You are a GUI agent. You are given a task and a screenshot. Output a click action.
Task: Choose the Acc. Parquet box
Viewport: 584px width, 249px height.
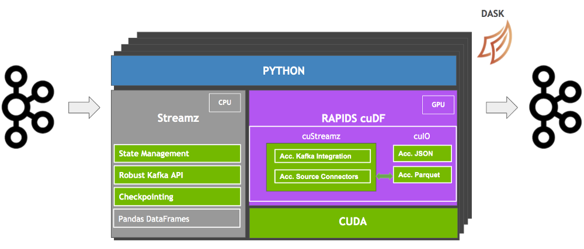[422, 174]
